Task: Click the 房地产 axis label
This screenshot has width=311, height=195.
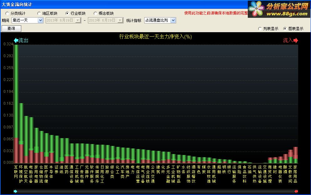Action: 128,172
